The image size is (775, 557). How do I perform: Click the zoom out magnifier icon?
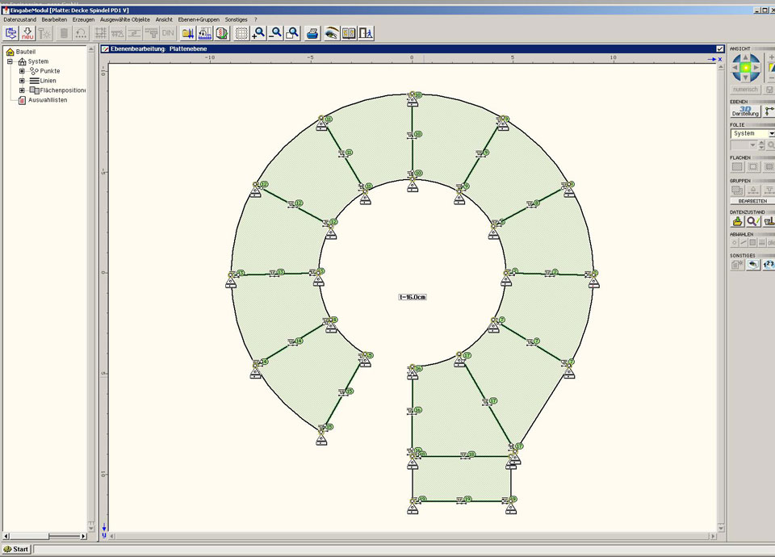(x=275, y=33)
